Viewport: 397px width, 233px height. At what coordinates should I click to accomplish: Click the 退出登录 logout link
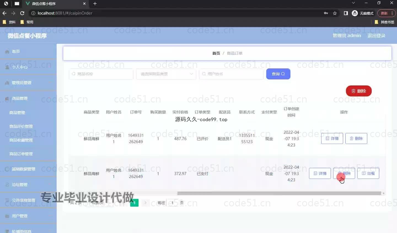click(376, 35)
